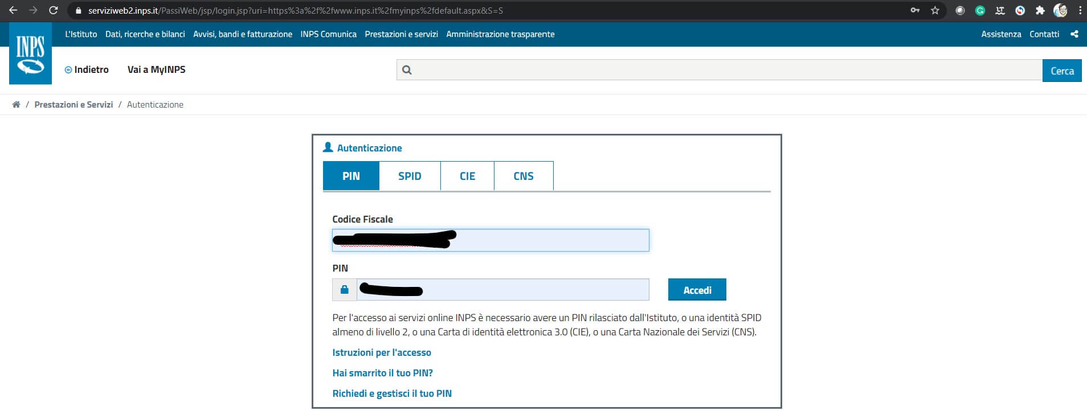
Task: Open Chrome three-dot menu
Action: (x=1080, y=10)
